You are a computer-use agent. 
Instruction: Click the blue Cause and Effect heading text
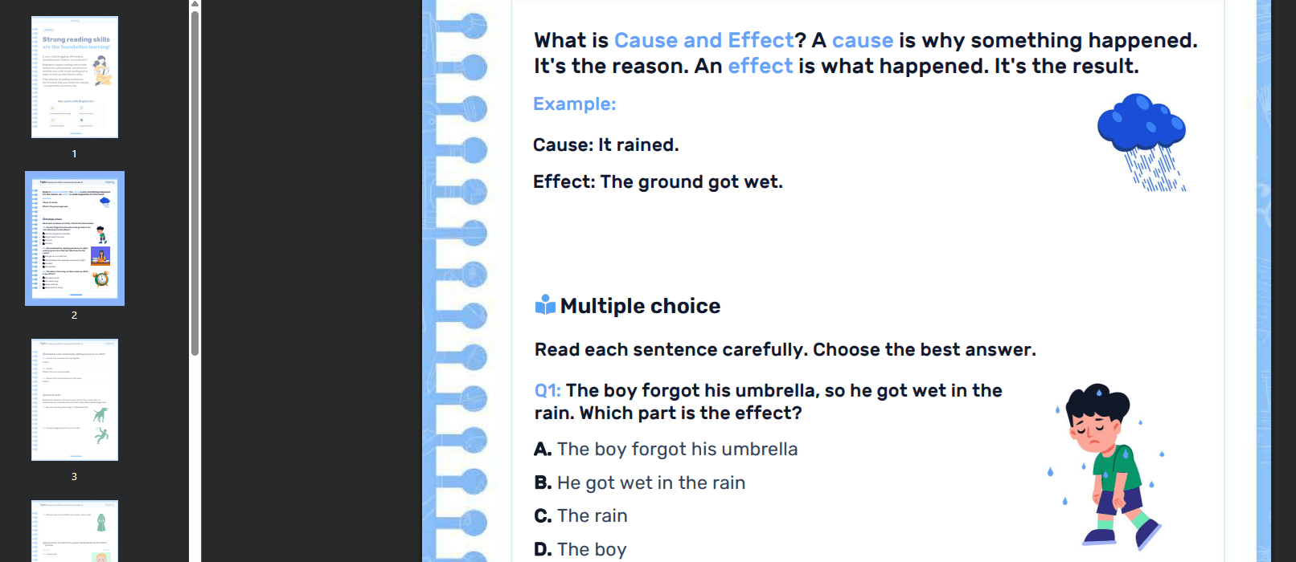click(x=703, y=39)
